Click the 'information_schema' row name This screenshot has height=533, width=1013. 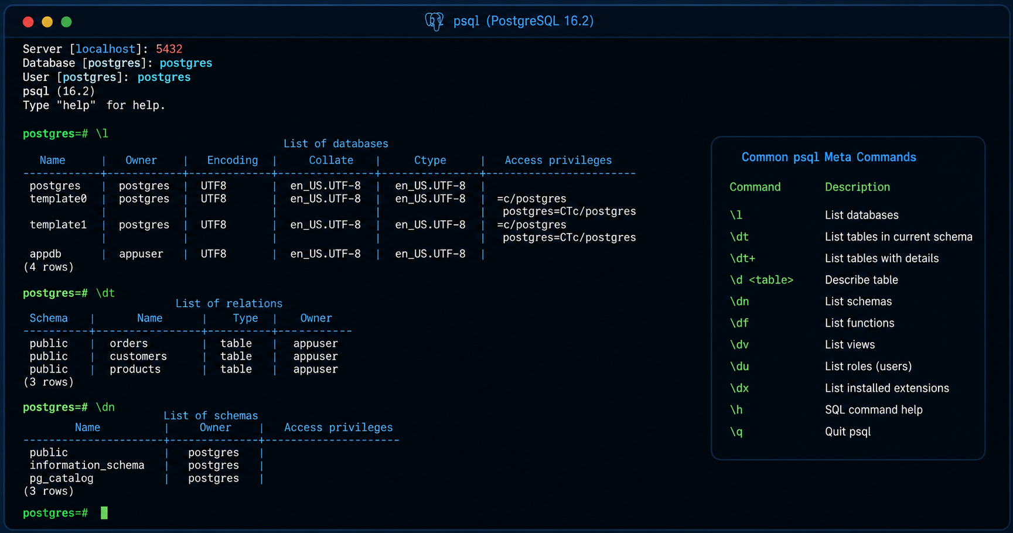point(87,465)
